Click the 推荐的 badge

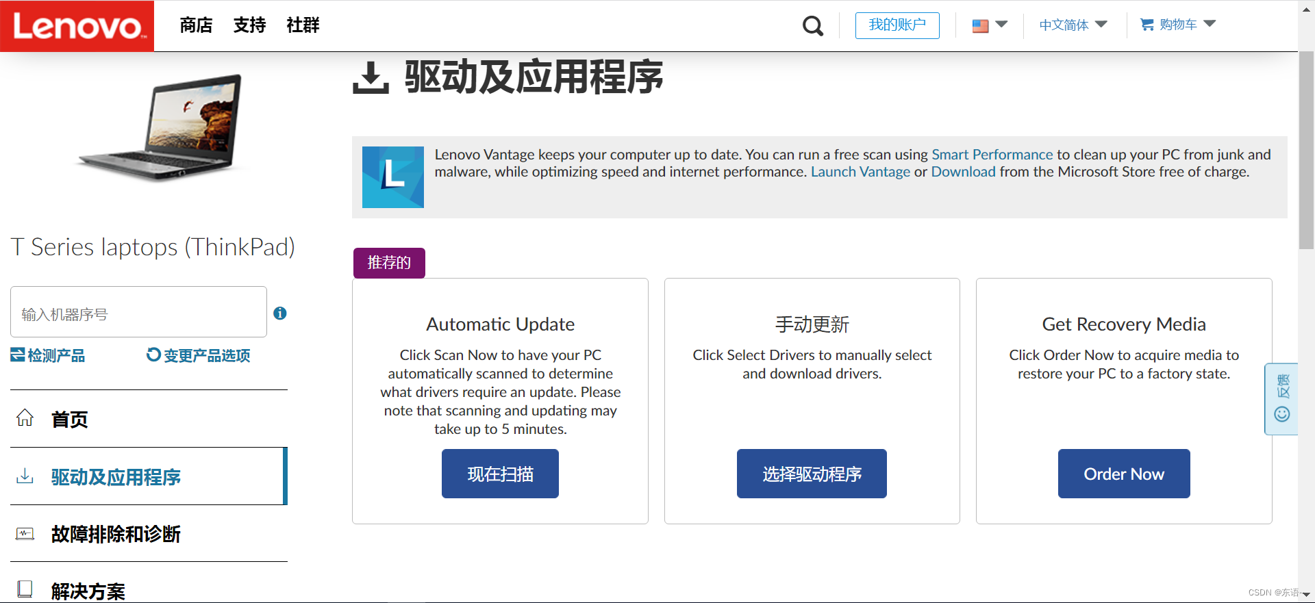389,263
